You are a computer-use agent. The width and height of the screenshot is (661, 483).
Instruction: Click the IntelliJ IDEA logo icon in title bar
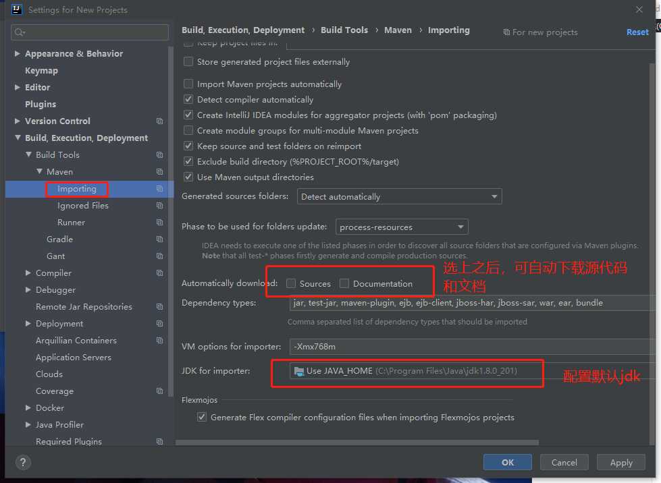(x=16, y=9)
